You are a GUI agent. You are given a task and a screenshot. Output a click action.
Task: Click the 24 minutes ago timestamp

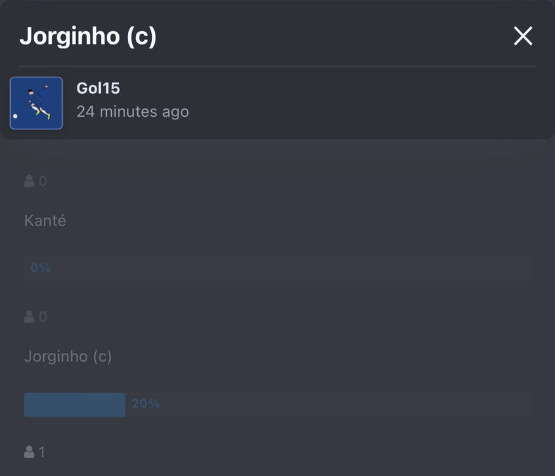pos(132,112)
